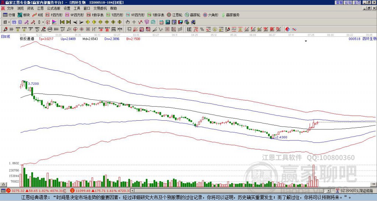377x201 pixels.
Task: Select the crosshair cursor tool
Action: point(134,22)
